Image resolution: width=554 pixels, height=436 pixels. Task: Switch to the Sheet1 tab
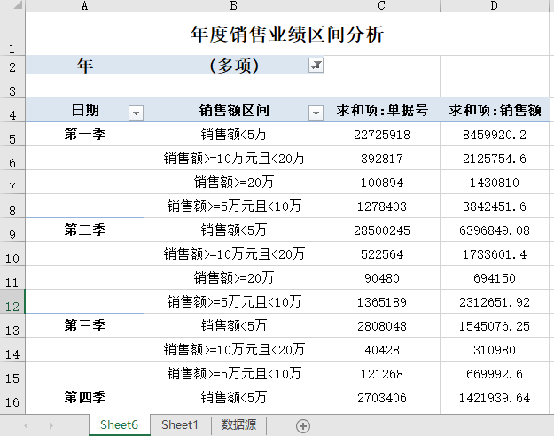[x=180, y=425]
